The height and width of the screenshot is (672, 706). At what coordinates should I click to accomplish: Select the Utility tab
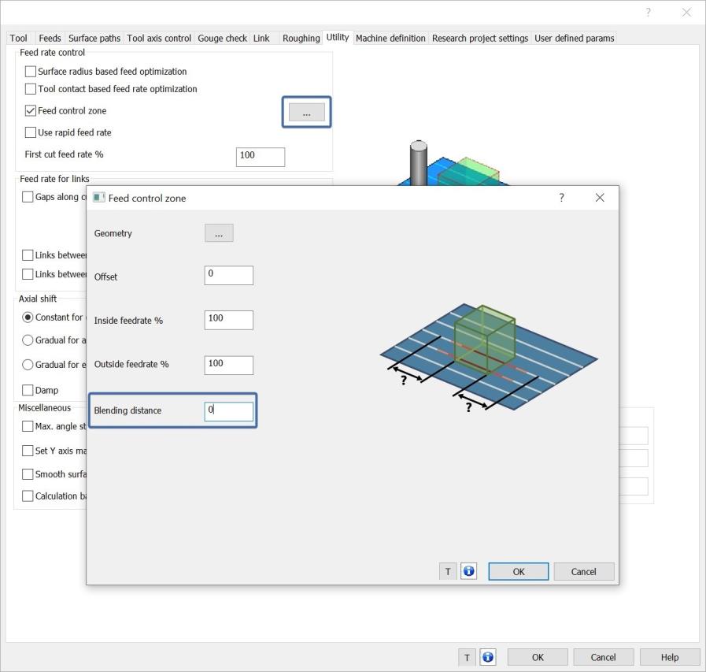pos(337,37)
